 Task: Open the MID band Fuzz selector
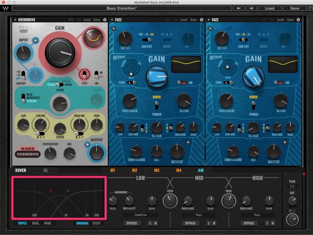pyautogui.click(x=199, y=215)
